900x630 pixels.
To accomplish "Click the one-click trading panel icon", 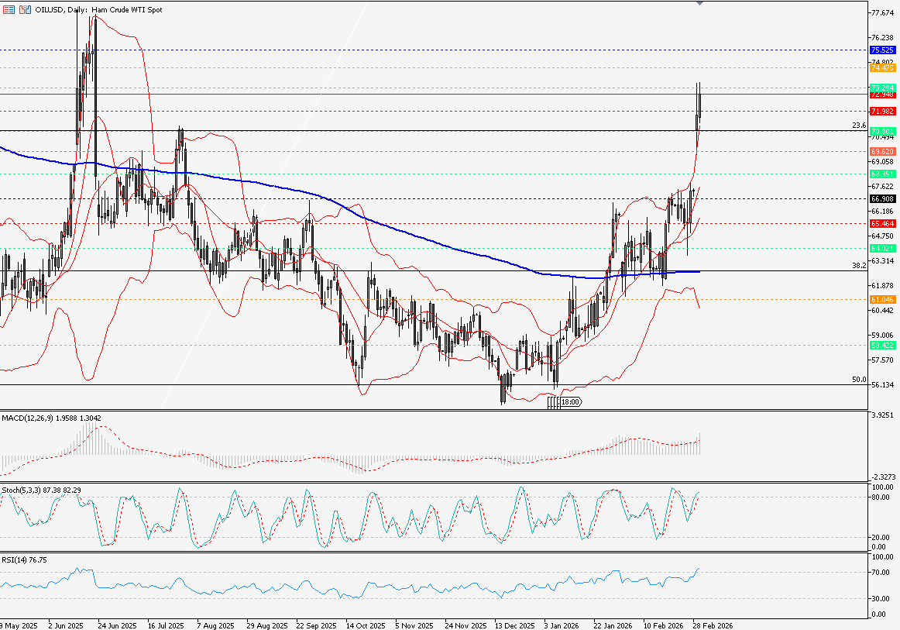I will tap(23, 9).
